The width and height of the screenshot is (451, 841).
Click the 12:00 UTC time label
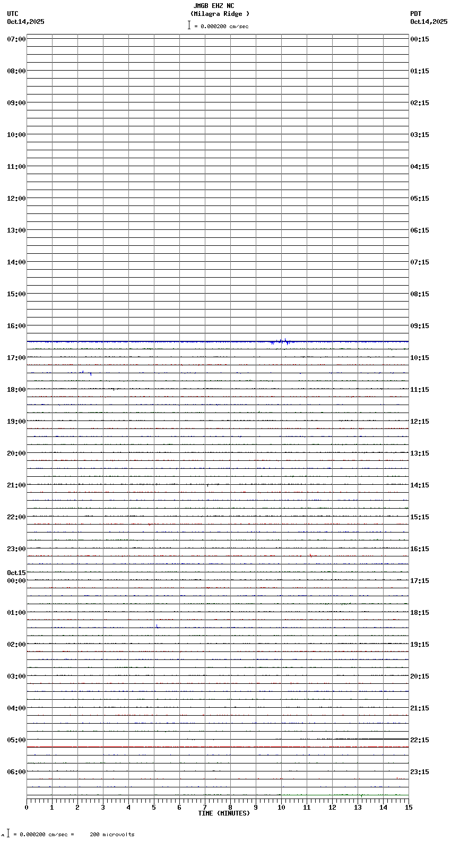tap(16, 199)
